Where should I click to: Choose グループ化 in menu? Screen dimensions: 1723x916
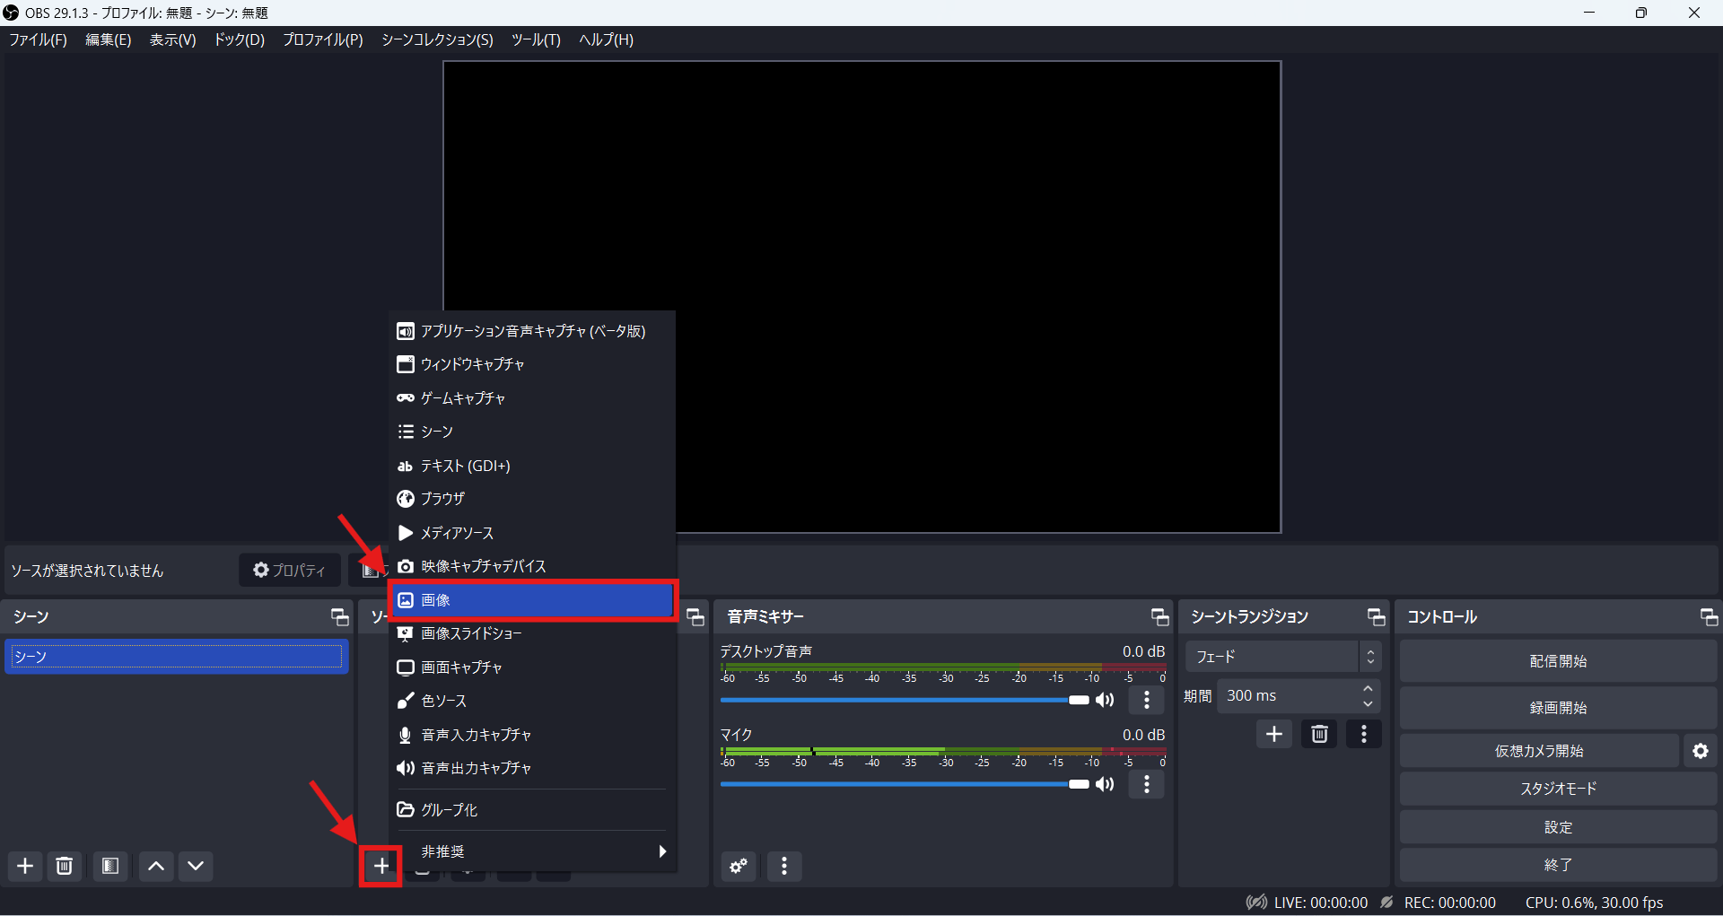click(532, 809)
